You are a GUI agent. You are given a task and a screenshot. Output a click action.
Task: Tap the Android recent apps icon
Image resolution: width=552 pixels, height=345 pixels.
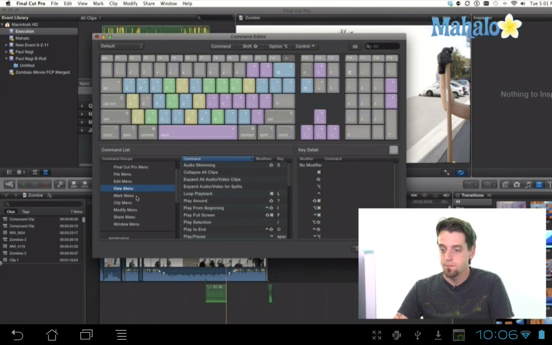pos(87,335)
